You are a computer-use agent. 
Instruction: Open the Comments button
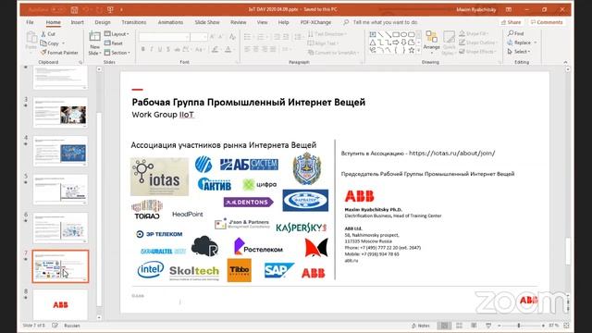coord(547,22)
